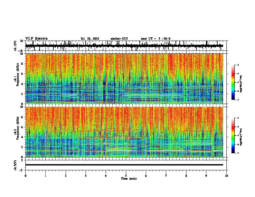Click the 'start UT = 5:20:0' label
Screen dimensions: 255x197
(x=156, y=39)
